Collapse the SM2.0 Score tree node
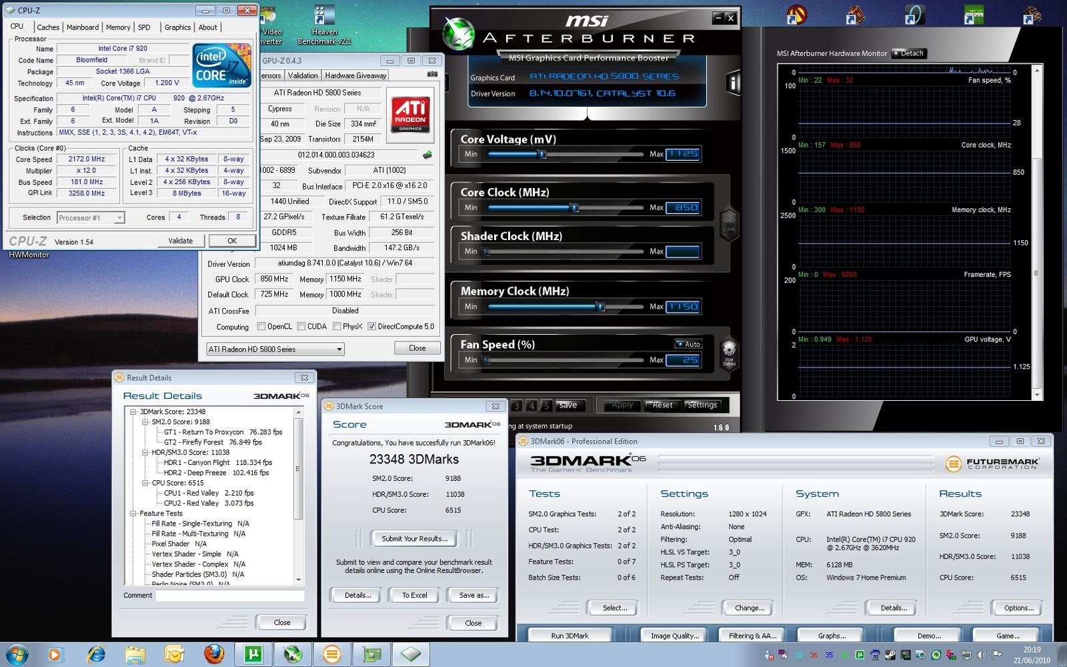Screen dimensions: 1067x667 [145, 422]
